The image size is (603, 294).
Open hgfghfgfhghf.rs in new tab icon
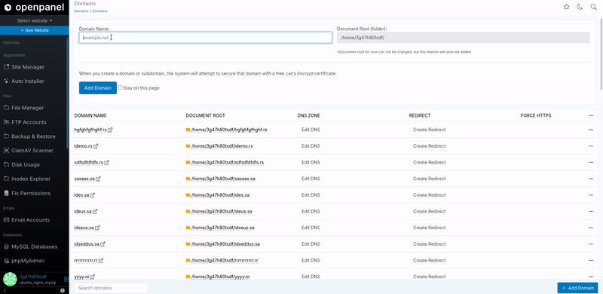110,130
